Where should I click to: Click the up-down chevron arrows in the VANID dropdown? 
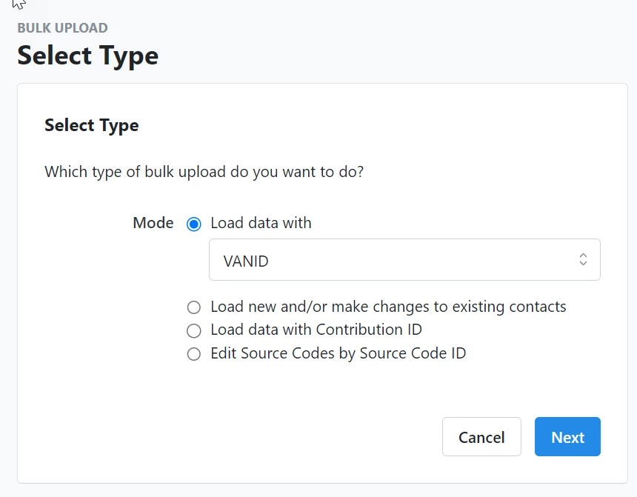(583, 259)
